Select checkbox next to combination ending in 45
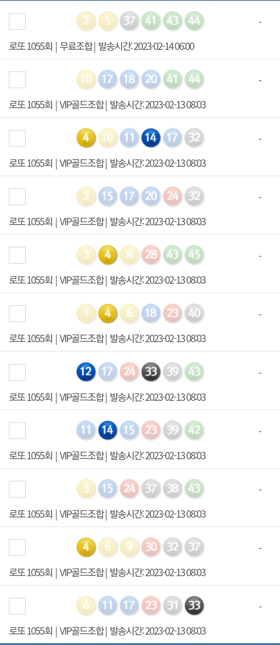 click(17, 255)
